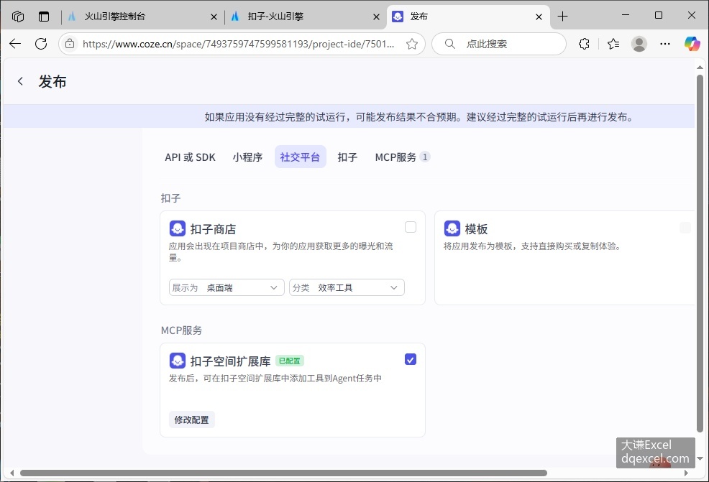
Task: Open the user profile avatar
Action: [x=639, y=44]
